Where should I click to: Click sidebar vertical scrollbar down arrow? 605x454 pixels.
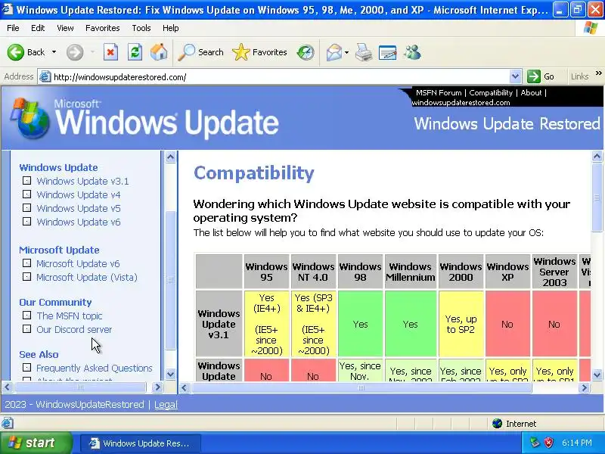click(171, 374)
